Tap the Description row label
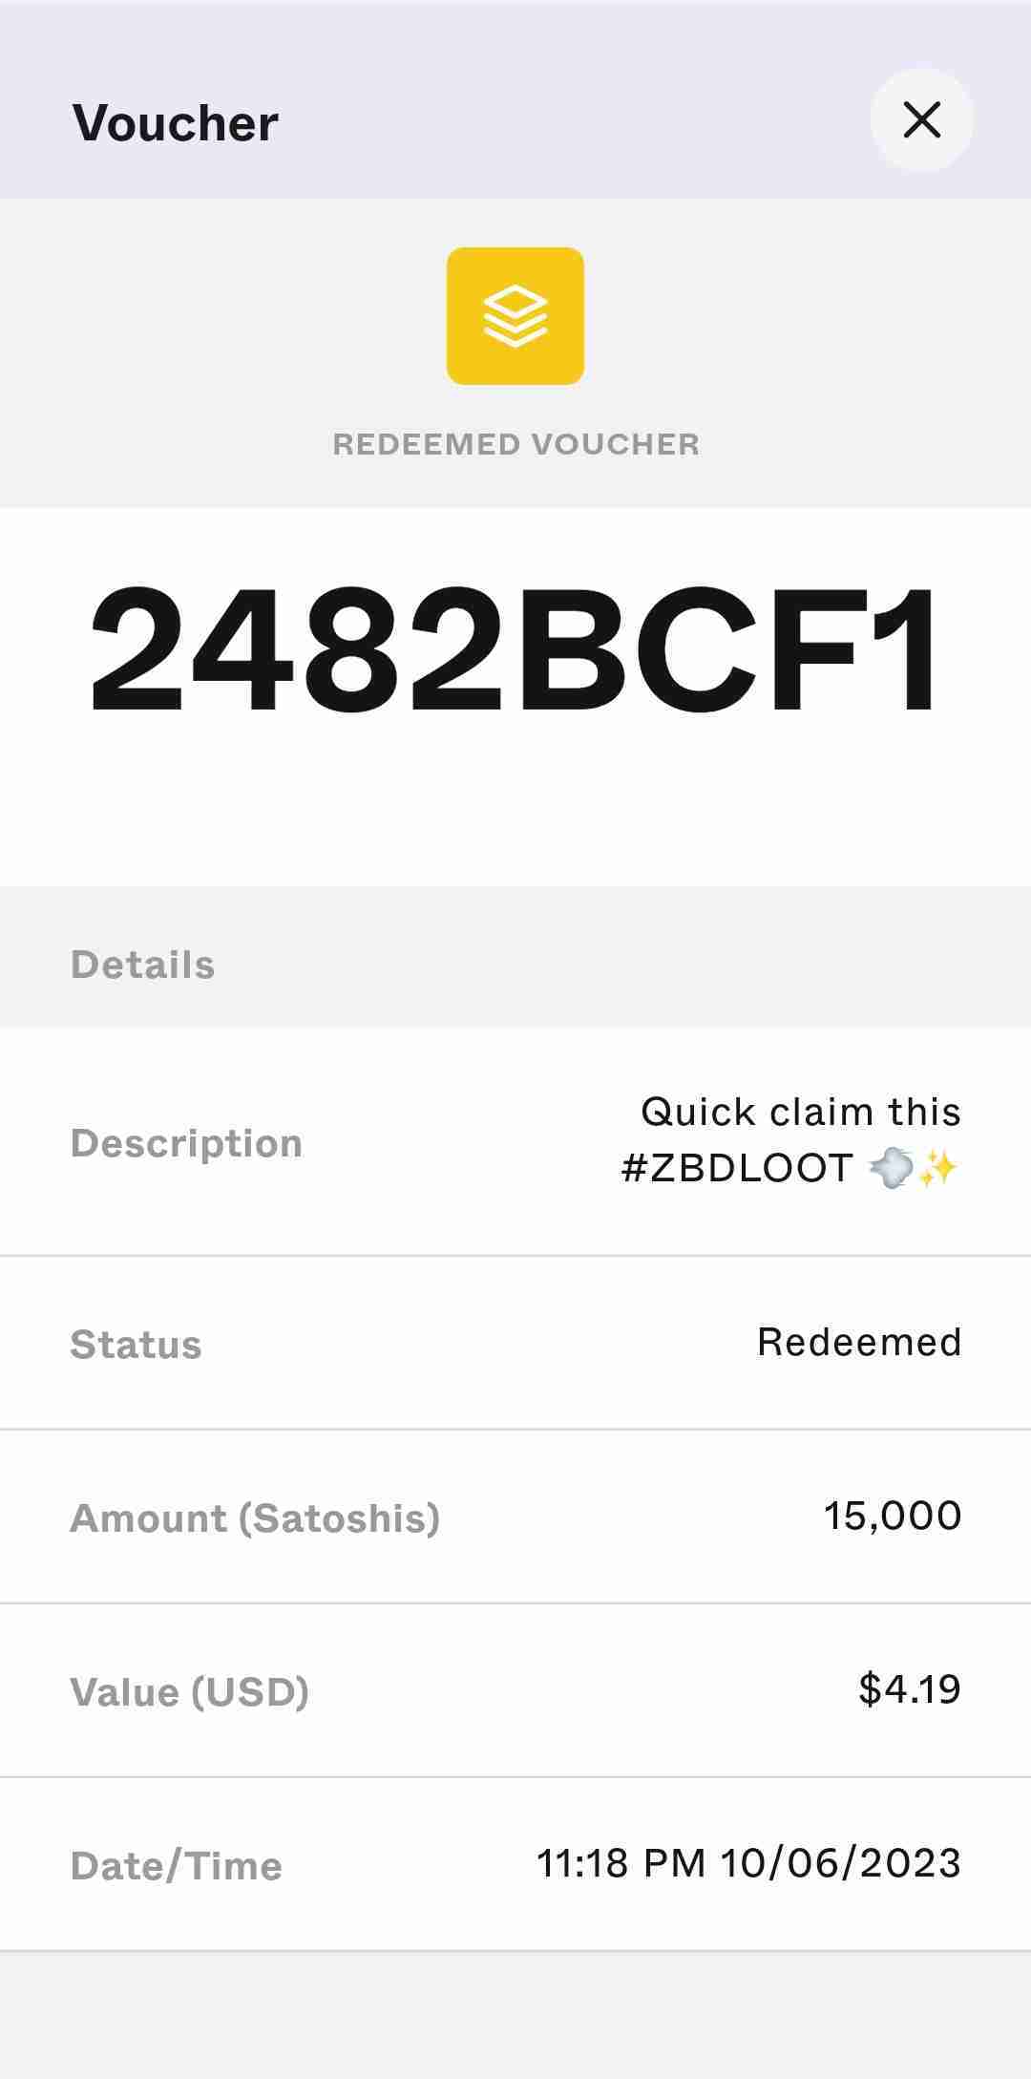Image resolution: width=1031 pixels, height=2079 pixels. (x=186, y=1143)
